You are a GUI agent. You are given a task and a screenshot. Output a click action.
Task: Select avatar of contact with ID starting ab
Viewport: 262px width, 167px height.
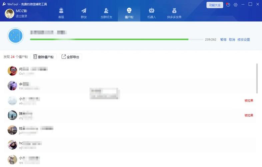[x=12, y=101]
